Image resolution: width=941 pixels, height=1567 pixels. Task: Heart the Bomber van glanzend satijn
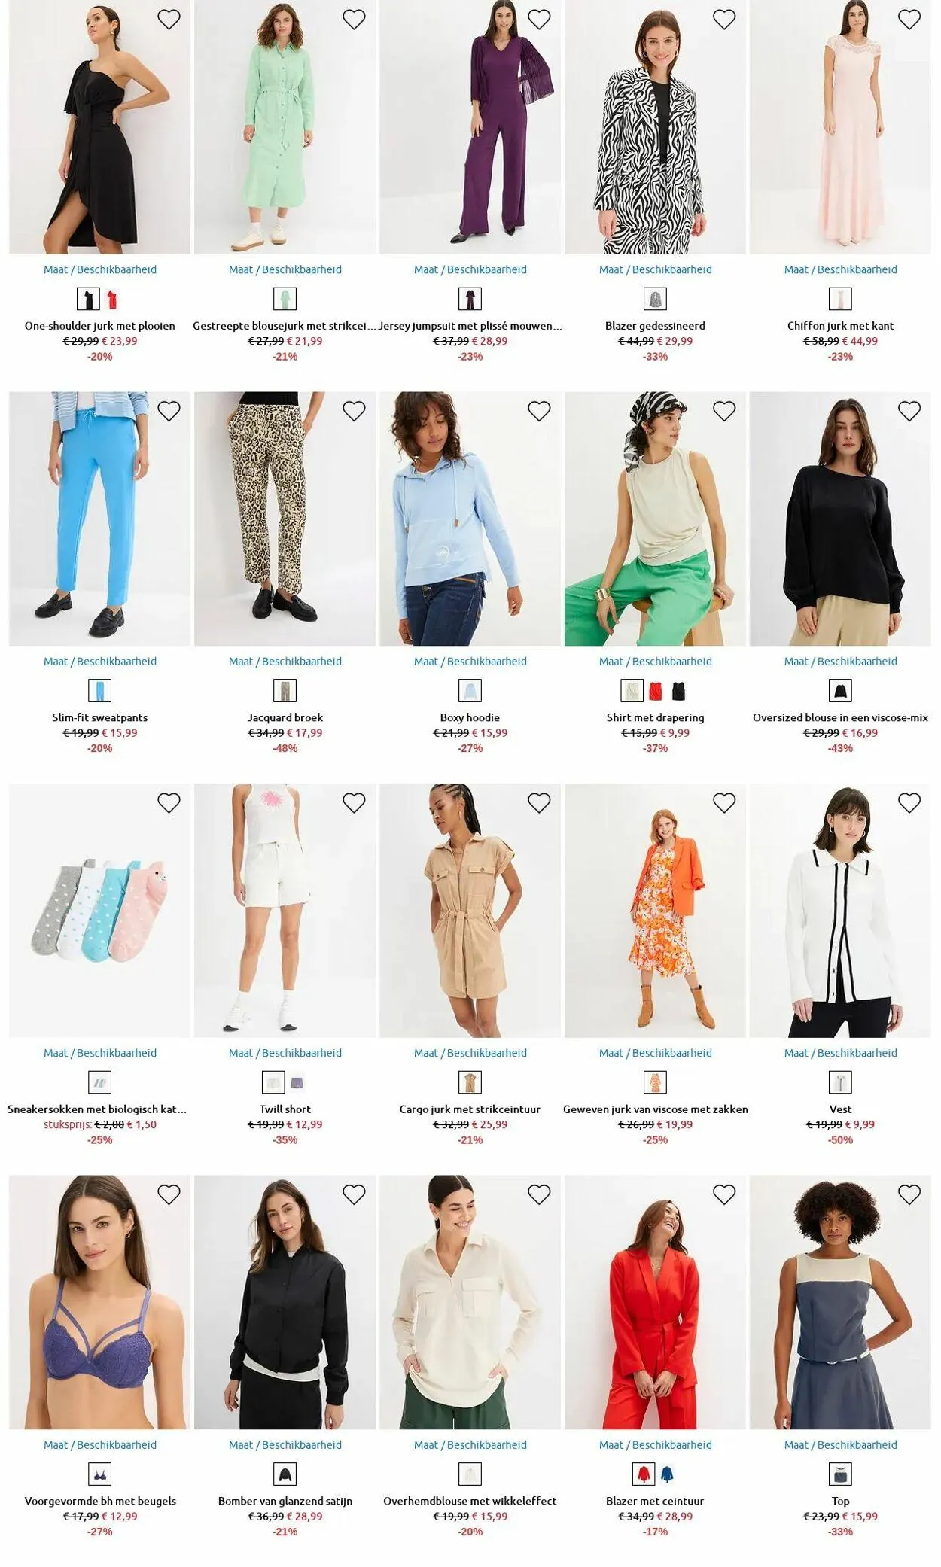354,1194
